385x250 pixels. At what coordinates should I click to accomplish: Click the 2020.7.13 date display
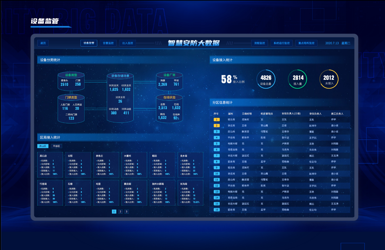pos(332,43)
